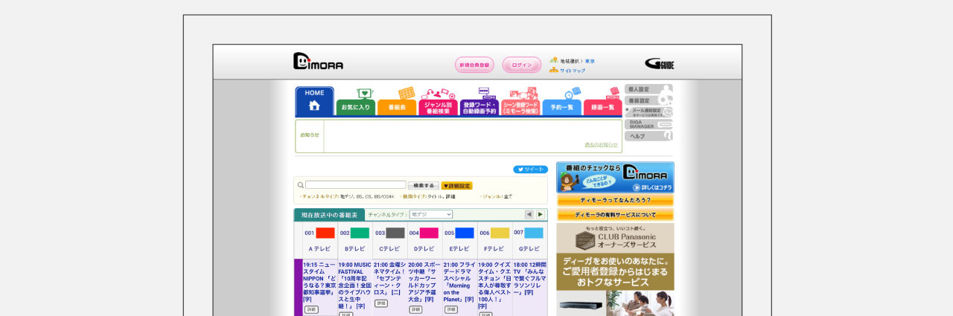The image size is (953, 316).
Task: Select channel 001 red swatch
Action: click(325, 233)
